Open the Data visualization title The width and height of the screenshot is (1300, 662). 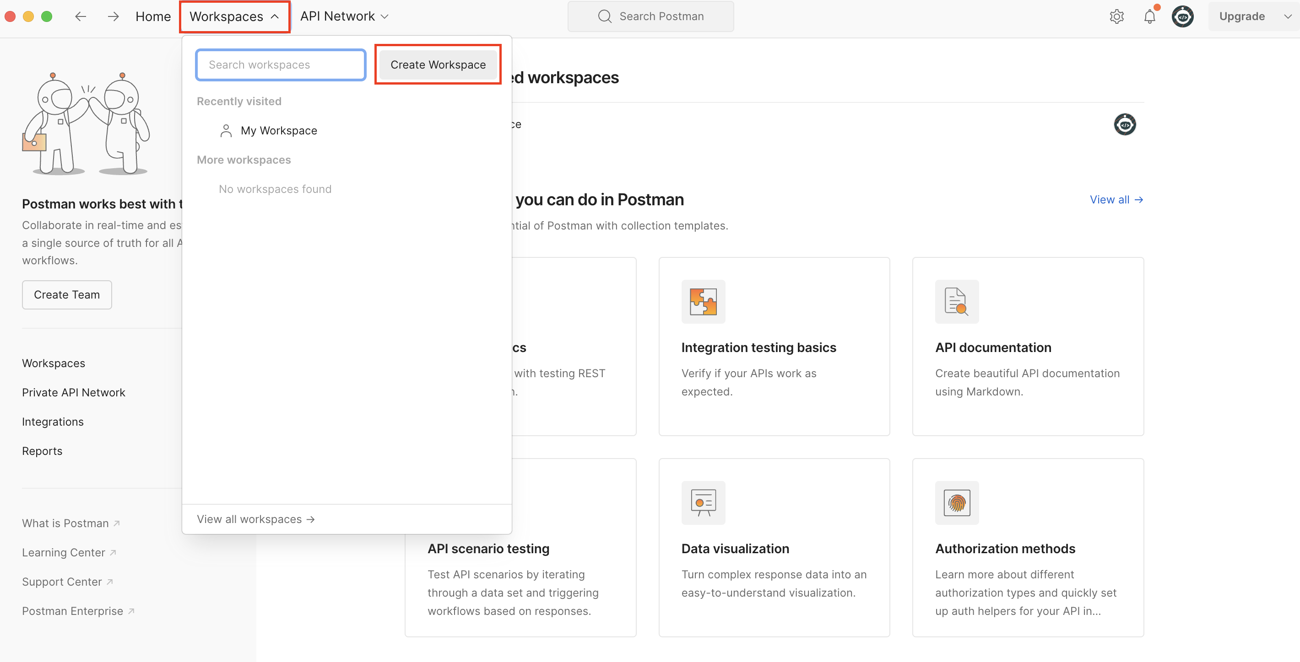pos(735,549)
